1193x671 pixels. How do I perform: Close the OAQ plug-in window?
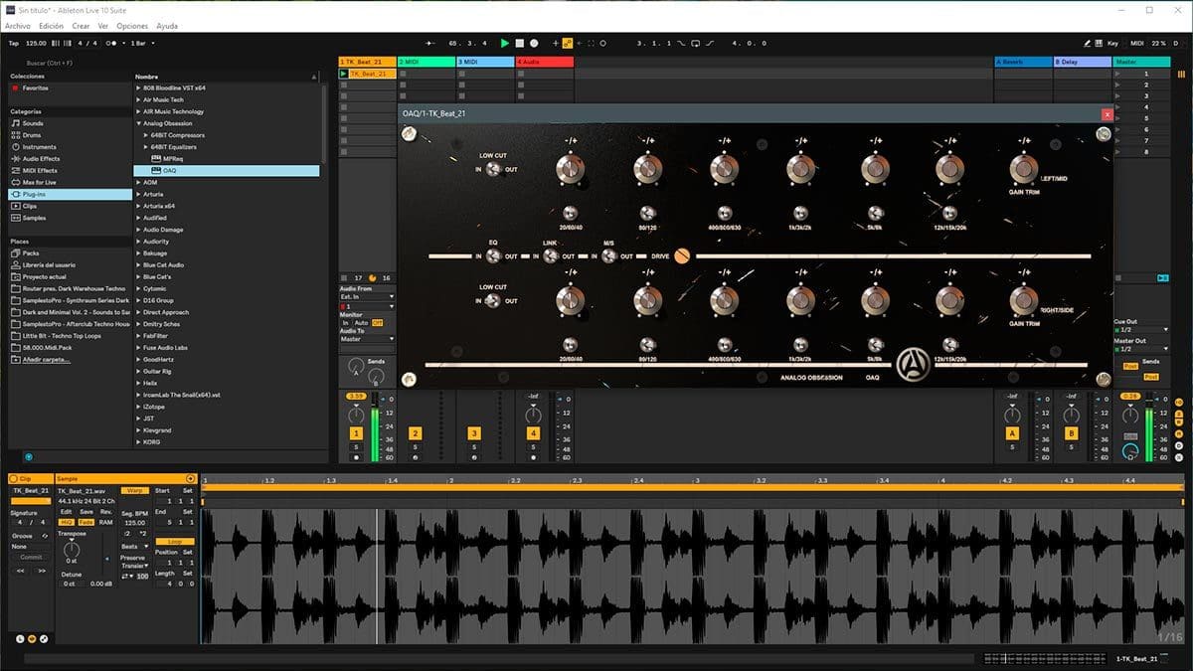[1107, 114]
